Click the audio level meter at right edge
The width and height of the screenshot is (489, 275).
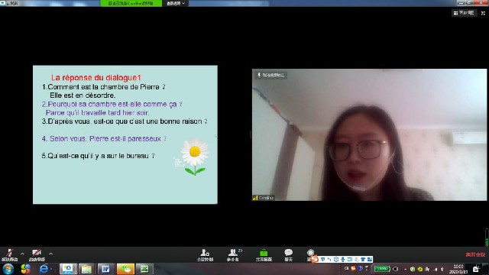click(487, 238)
